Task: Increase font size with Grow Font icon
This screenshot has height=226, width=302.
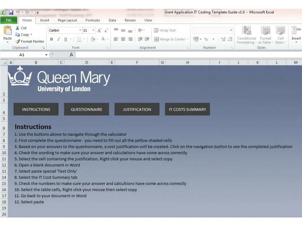Action: click(x=99, y=30)
